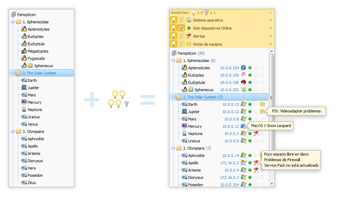The image size is (338, 198).
Task: Click the green online dot on Uranus row
Action: coord(250,141)
